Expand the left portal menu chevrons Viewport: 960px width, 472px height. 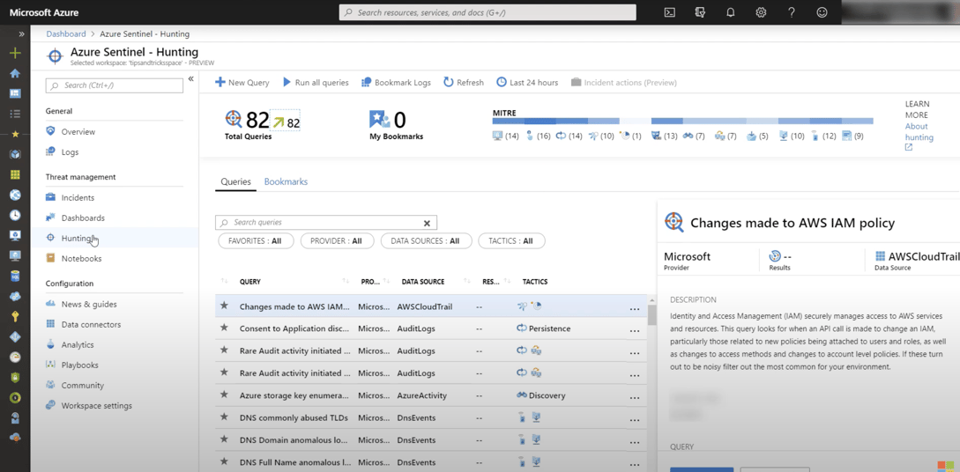coord(21,34)
